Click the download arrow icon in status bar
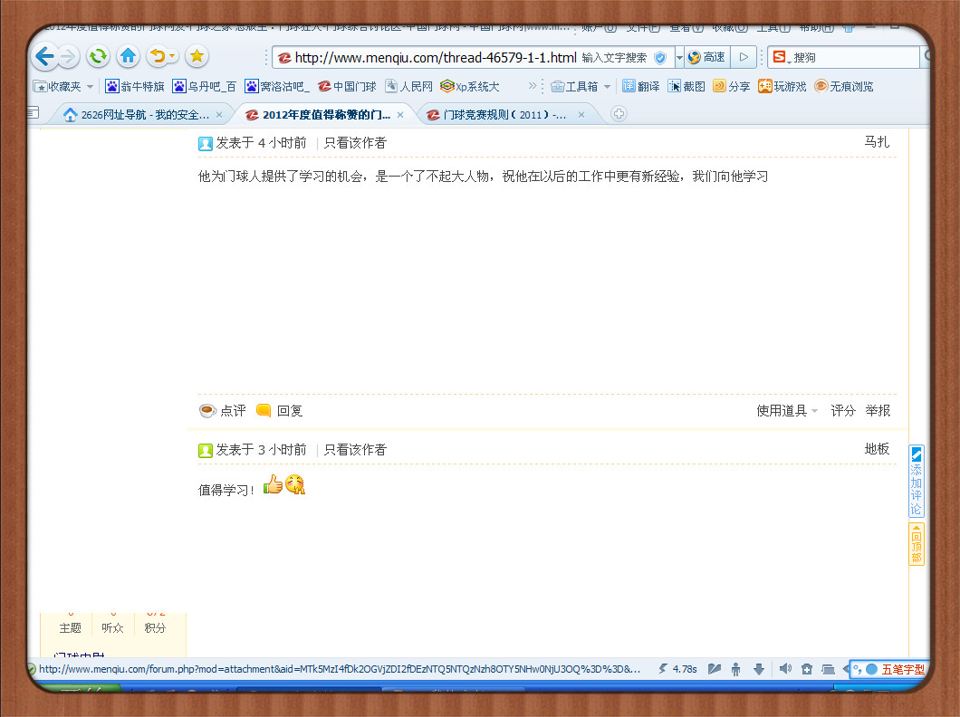The width and height of the screenshot is (960, 717). coord(759,669)
